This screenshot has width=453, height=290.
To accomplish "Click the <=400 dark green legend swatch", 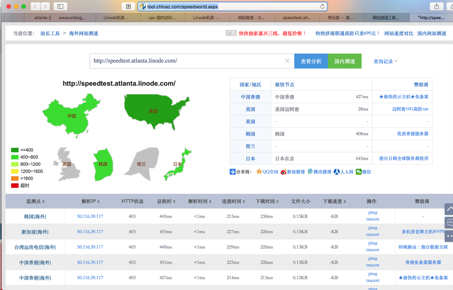I will click(x=15, y=150).
